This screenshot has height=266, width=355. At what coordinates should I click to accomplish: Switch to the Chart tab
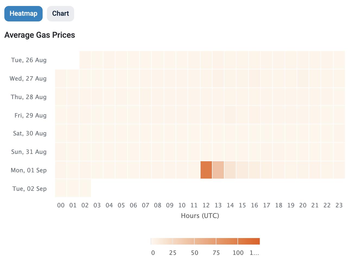(61, 14)
